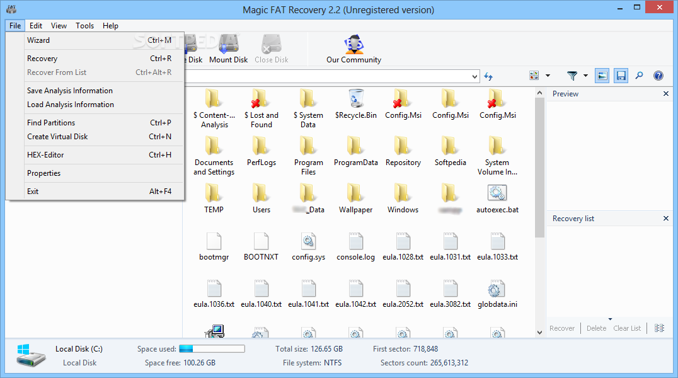Open the Help menu
This screenshot has height=378, width=678.
(x=110, y=26)
